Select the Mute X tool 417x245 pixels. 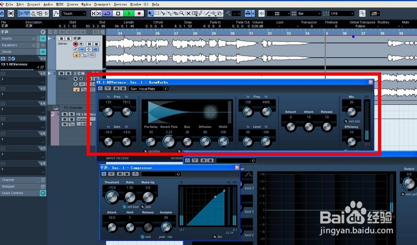(x=189, y=14)
